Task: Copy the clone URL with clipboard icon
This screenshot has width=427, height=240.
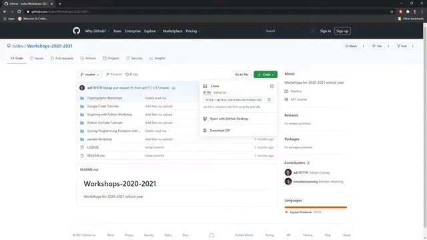Action: tap(269, 100)
